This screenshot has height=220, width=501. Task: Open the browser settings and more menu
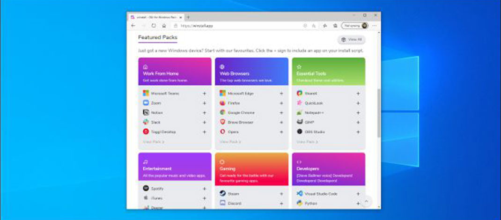click(375, 26)
